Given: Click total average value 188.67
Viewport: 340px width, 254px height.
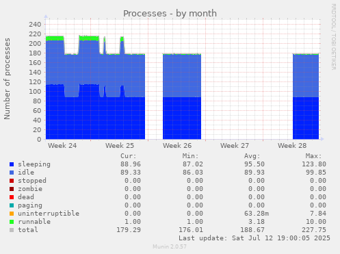Looking at the screenshot, I should (252, 230).
